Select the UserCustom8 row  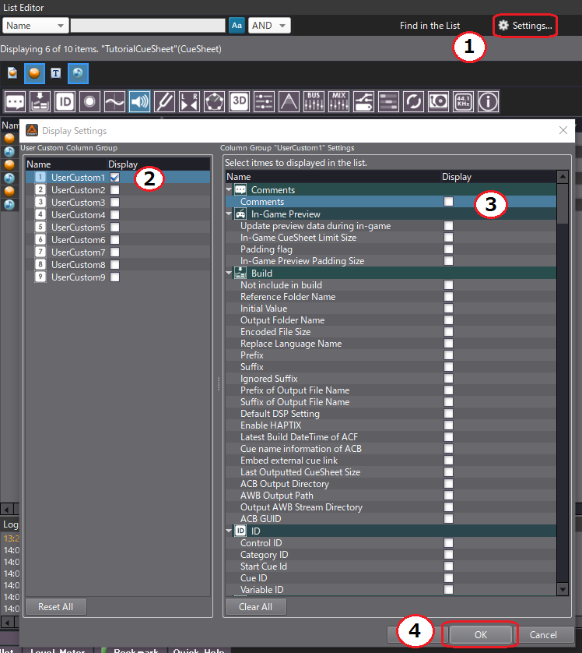[118, 265]
